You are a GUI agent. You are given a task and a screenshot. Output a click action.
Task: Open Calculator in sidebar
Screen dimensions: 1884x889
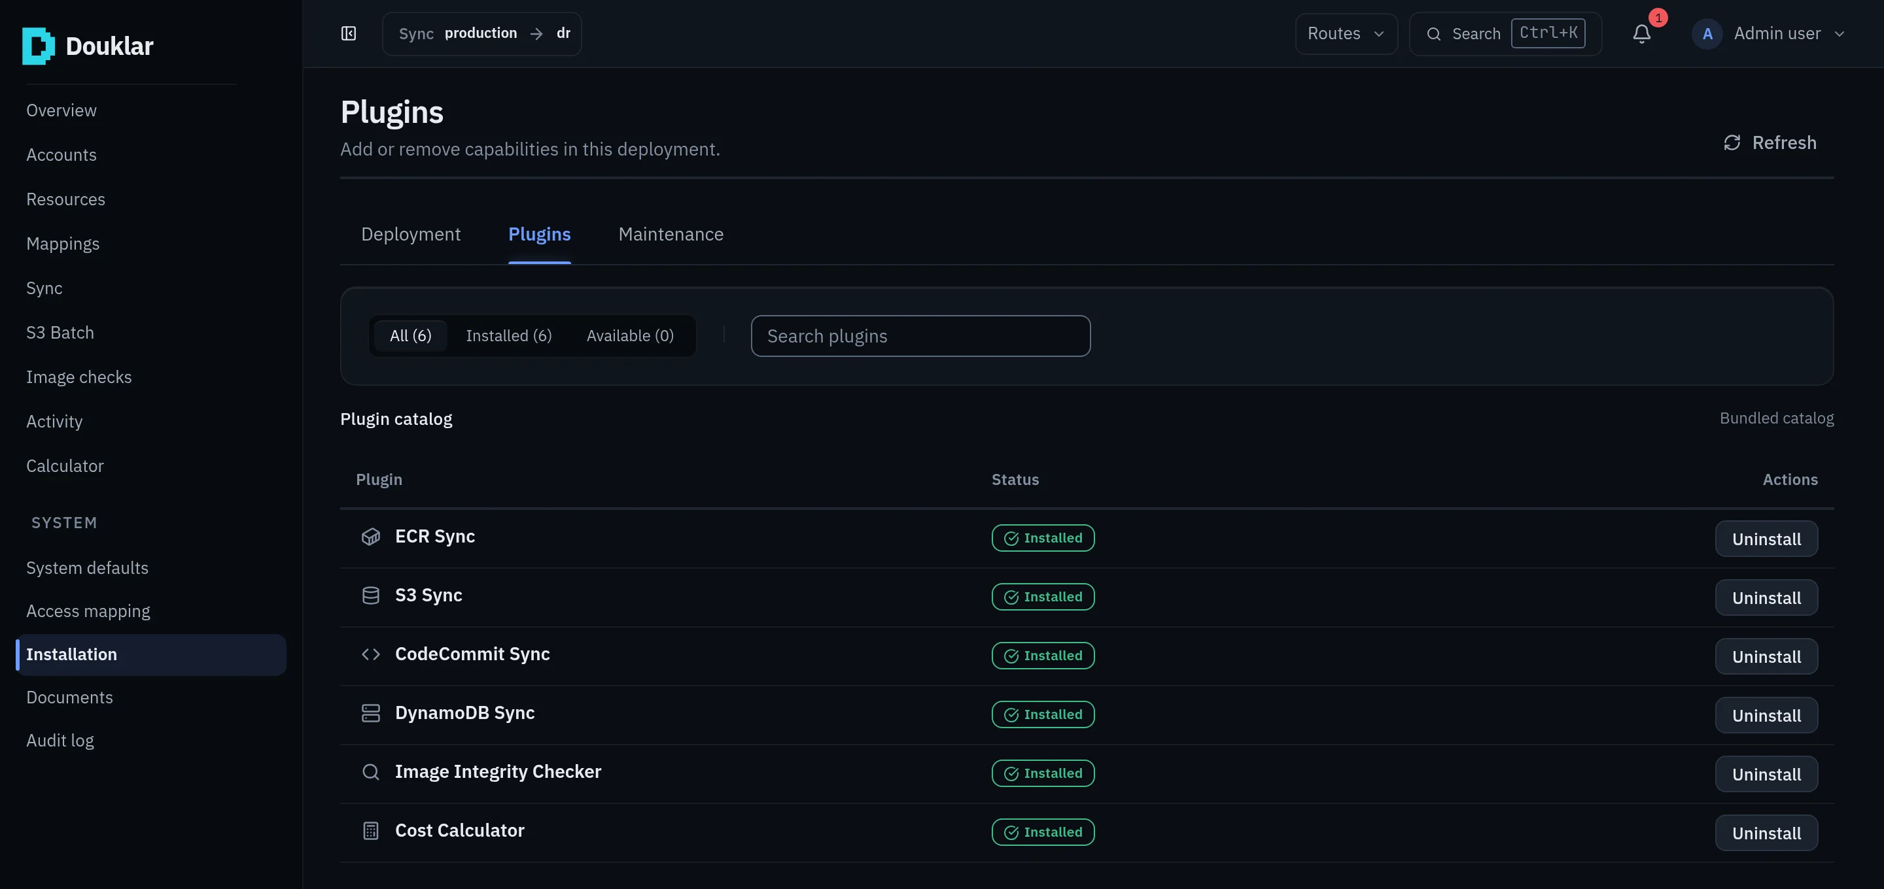65,467
